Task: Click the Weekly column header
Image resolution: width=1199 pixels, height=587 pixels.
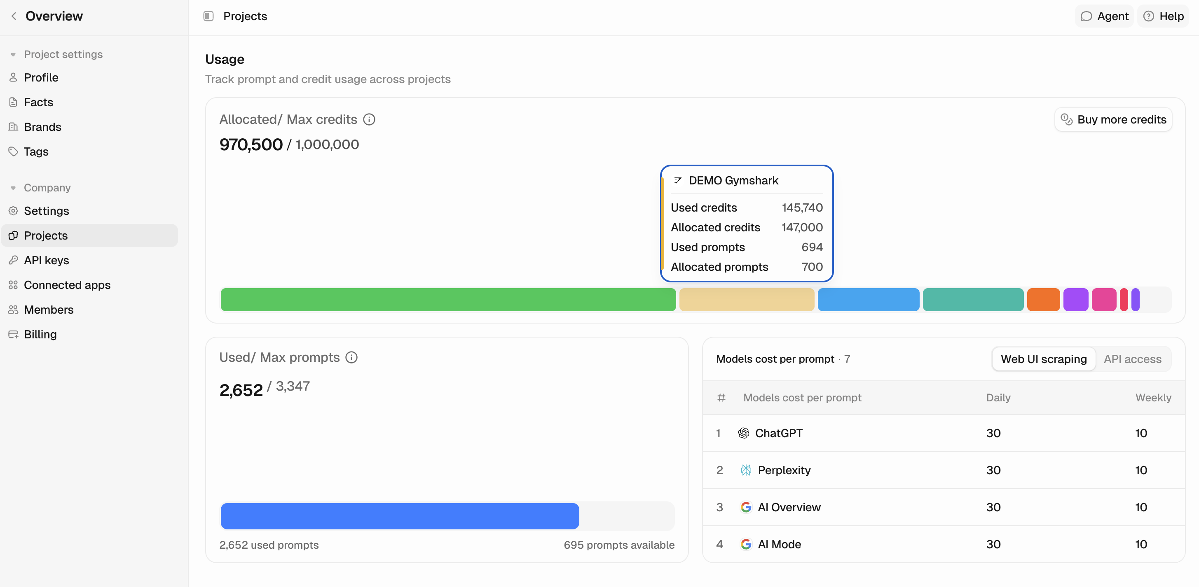Action: click(x=1153, y=398)
